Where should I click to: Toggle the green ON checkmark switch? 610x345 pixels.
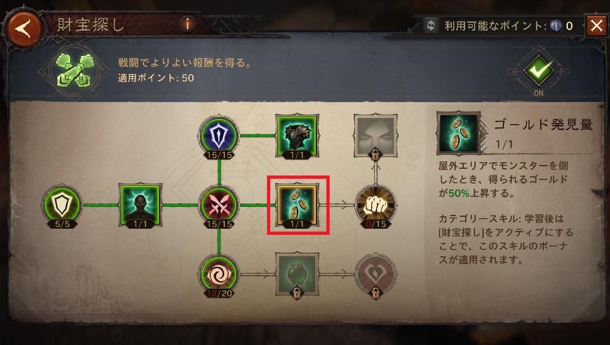[539, 71]
